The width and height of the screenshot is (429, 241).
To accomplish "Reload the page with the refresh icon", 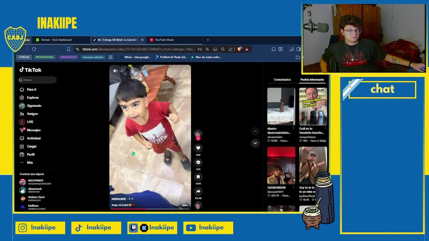I will [x=34, y=49].
